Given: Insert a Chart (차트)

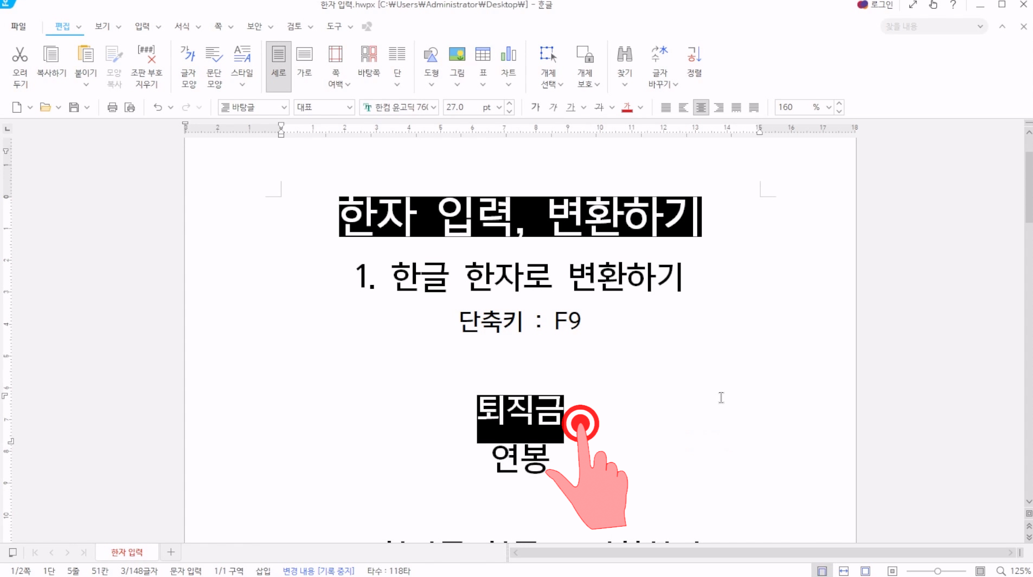Looking at the screenshot, I should pyautogui.click(x=508, y=55).
